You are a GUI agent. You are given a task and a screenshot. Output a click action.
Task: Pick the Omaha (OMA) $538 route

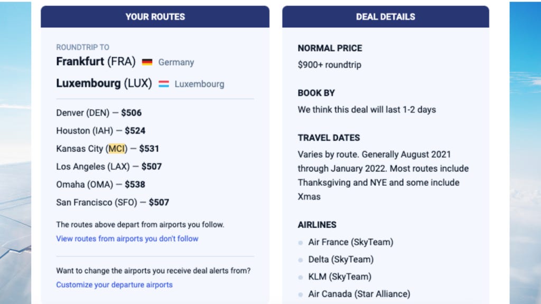click(x=100, y=185)
